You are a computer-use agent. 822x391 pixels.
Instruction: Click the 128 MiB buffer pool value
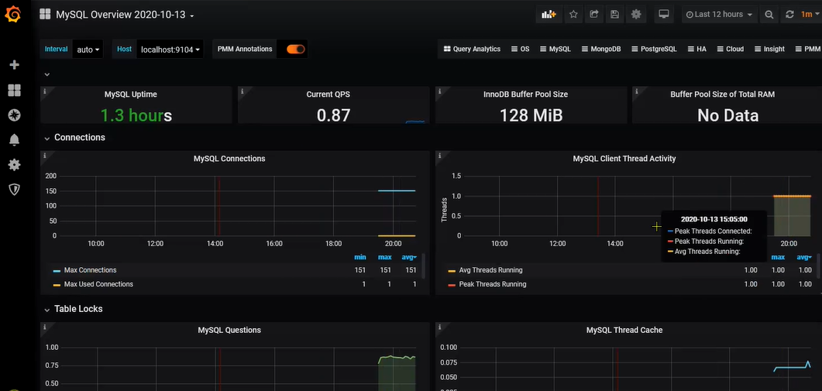pyautogui.click(x=531, y=115)
